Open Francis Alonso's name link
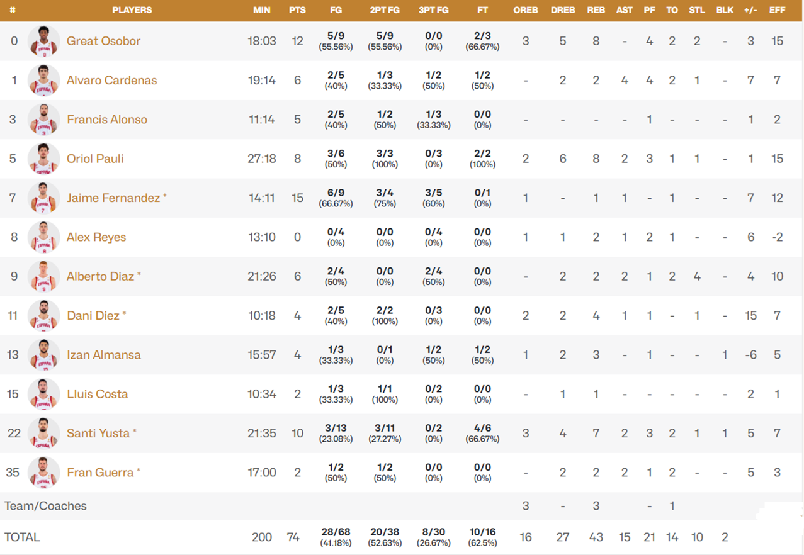This screenshot has height=555, width=804. (x=106, y=120)
